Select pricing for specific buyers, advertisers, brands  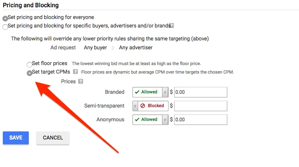click(x=5, y=27)
